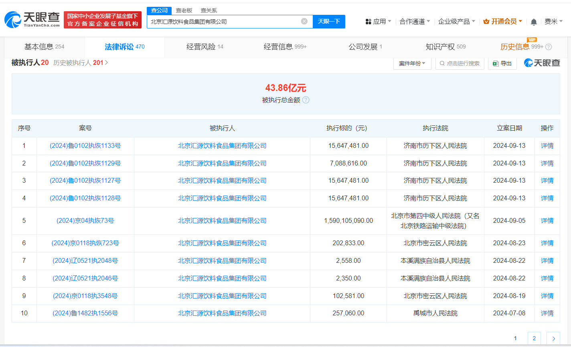Click 详情 on case (2024)京04执恢73号
Image resolution: width=571 pixels, height=347 pixels.
click(x=547, y=220)
